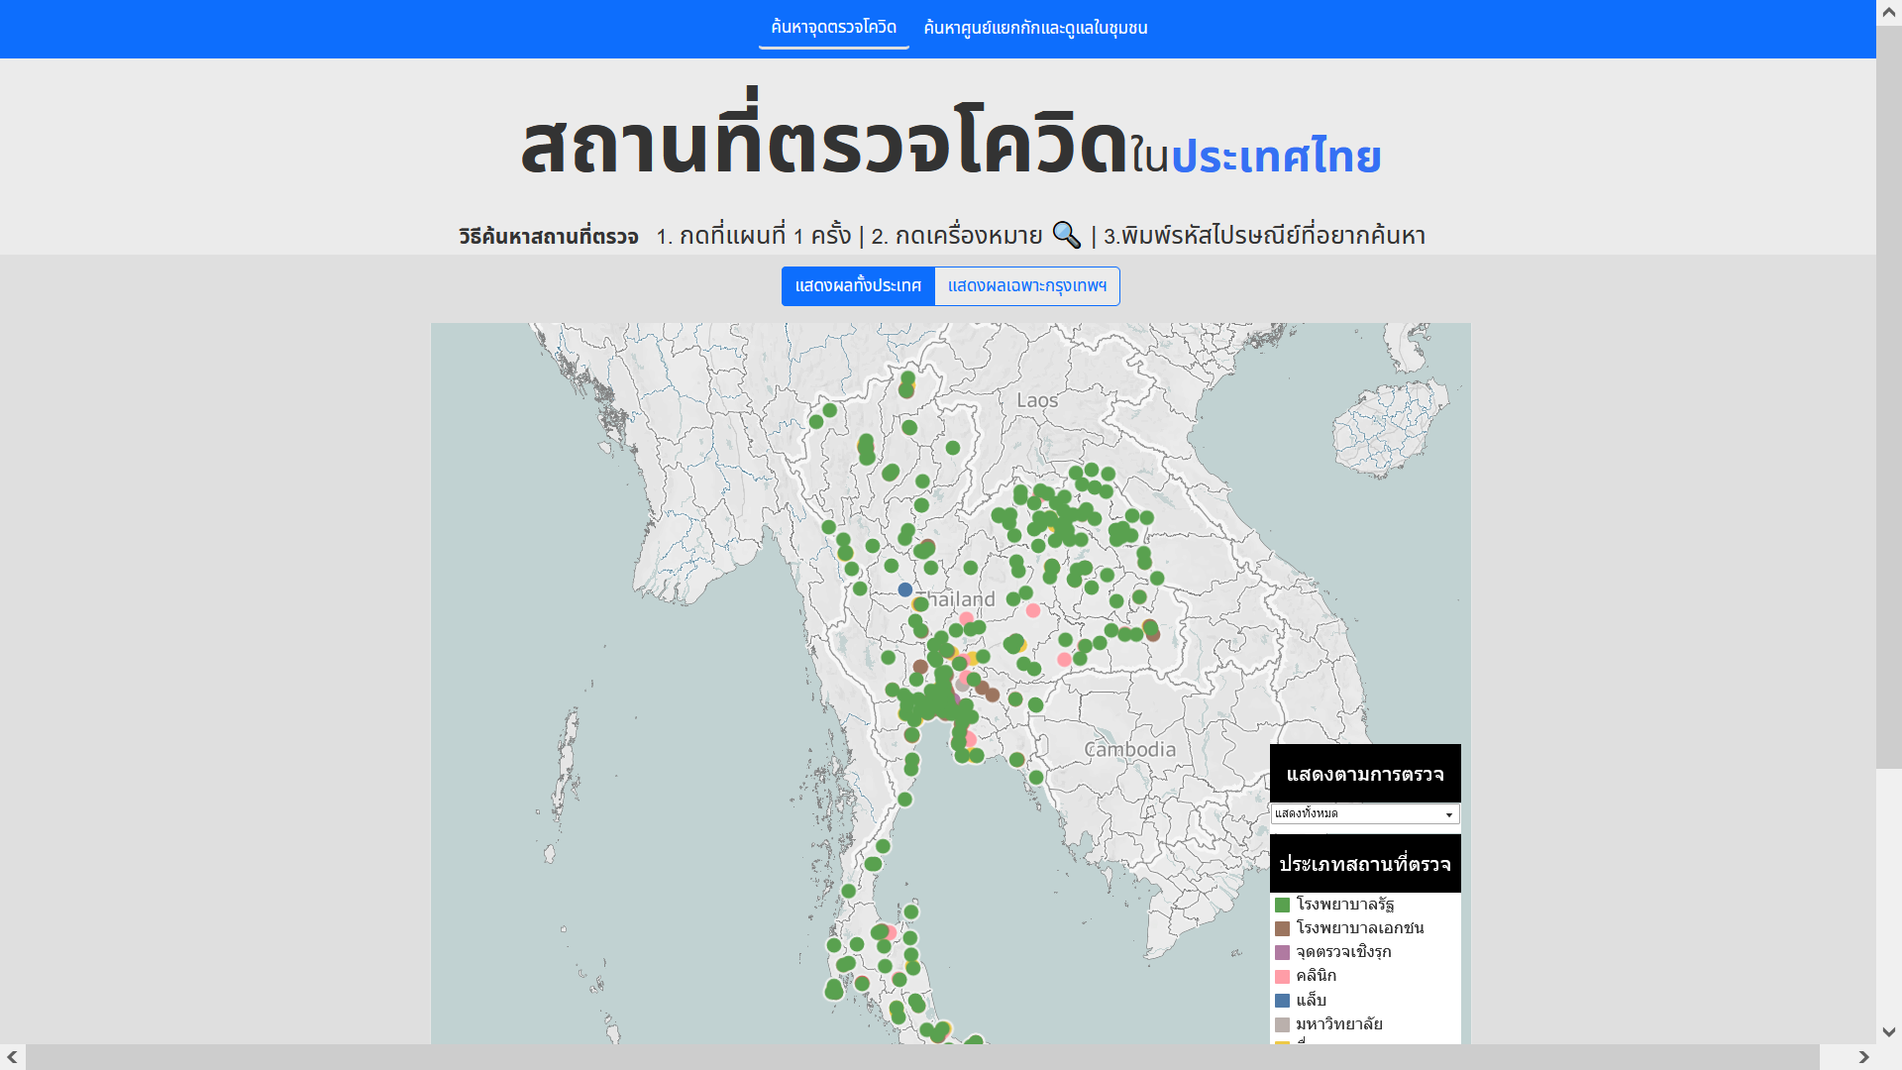Click the มหาวิทยาลัย legend label
This screenshot has width=1902, height=1070.
coord(1339,1024)
